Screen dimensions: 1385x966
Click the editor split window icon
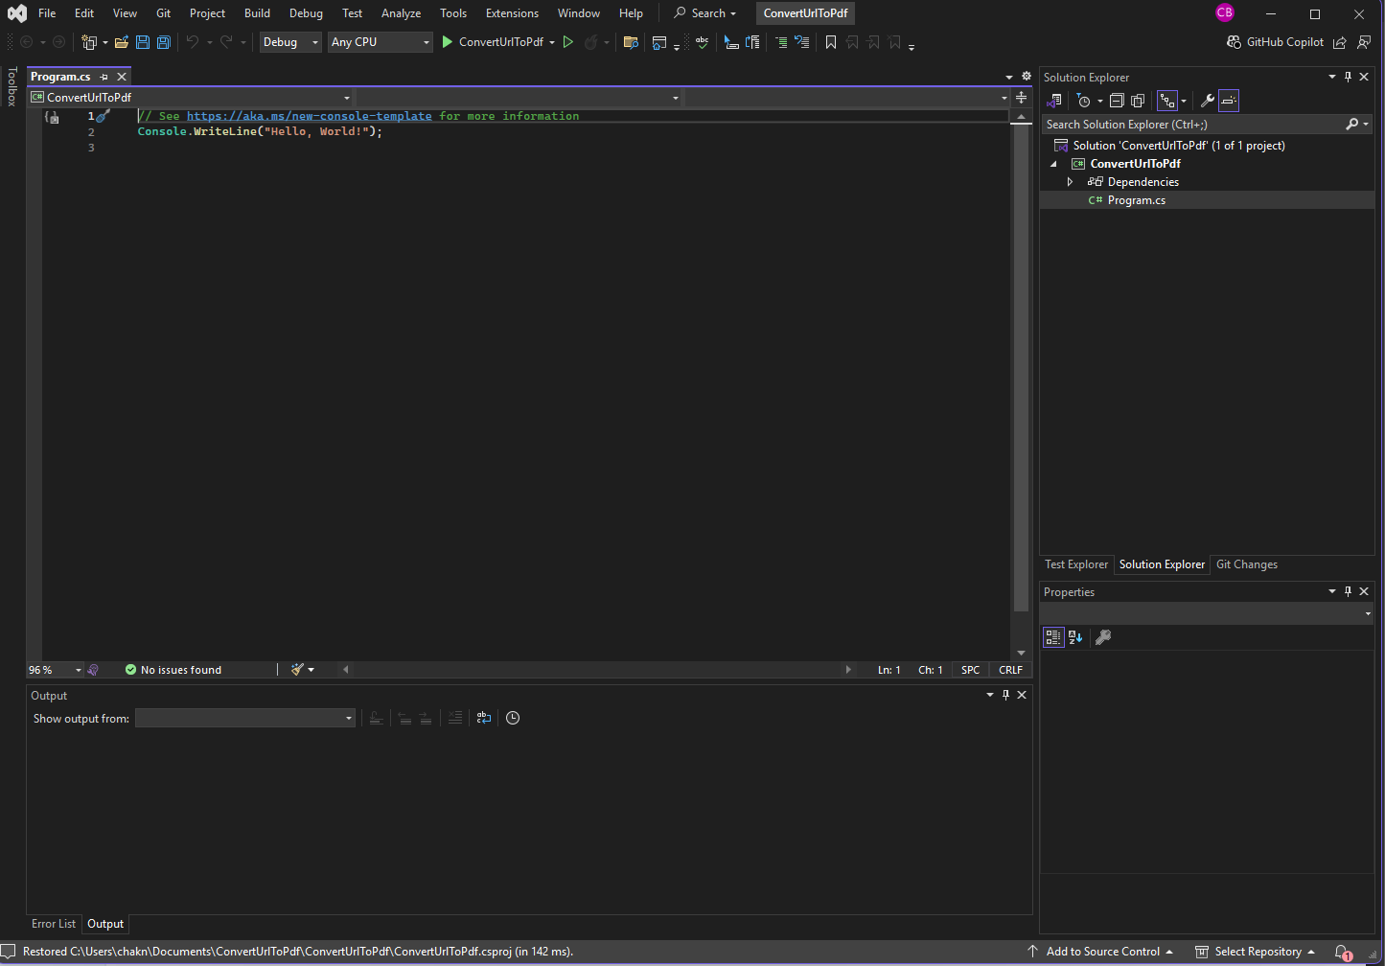click(x=1021, y=97)
